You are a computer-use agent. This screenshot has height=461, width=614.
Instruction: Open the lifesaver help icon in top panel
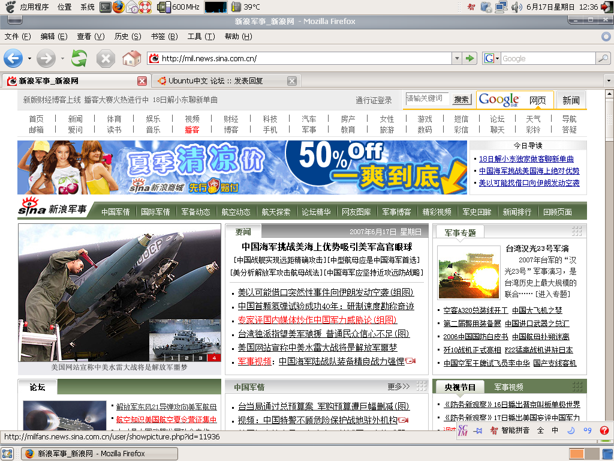point(145,7)
